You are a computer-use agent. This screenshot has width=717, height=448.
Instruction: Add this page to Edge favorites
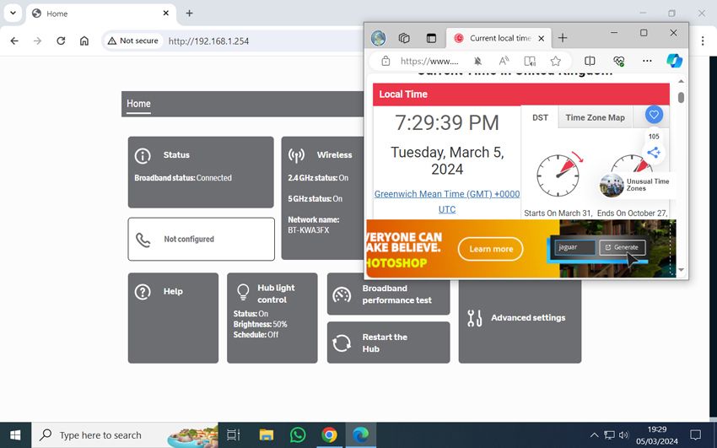click(x=556, y=61)
